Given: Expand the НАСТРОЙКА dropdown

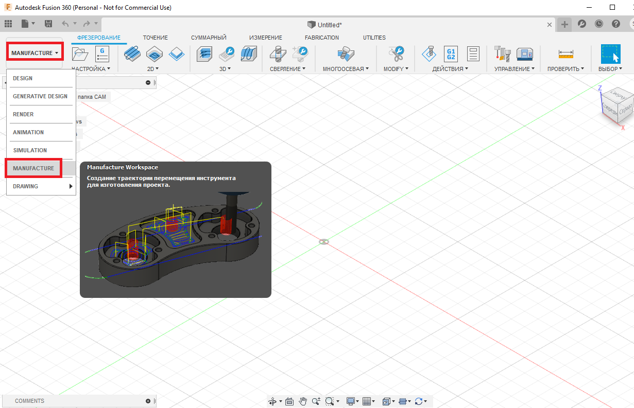Looking at the screenshot, I should (x=91, y=68).
